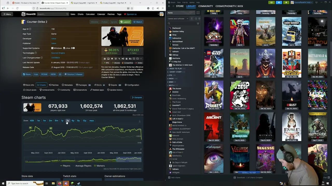Click the CL marker on the chart
Image resolution: width=332 pixels, height=186 pixels.
pyautogui.click(x=30, y=128)
